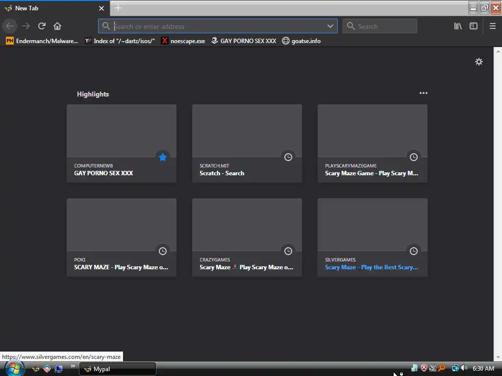
Task: Select the New Tab tab
Action: [x=54, y=8]
